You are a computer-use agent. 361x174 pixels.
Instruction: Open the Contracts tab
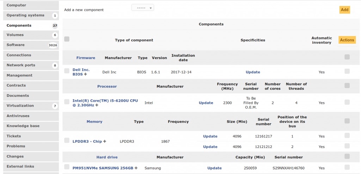[x=31, y=85]
